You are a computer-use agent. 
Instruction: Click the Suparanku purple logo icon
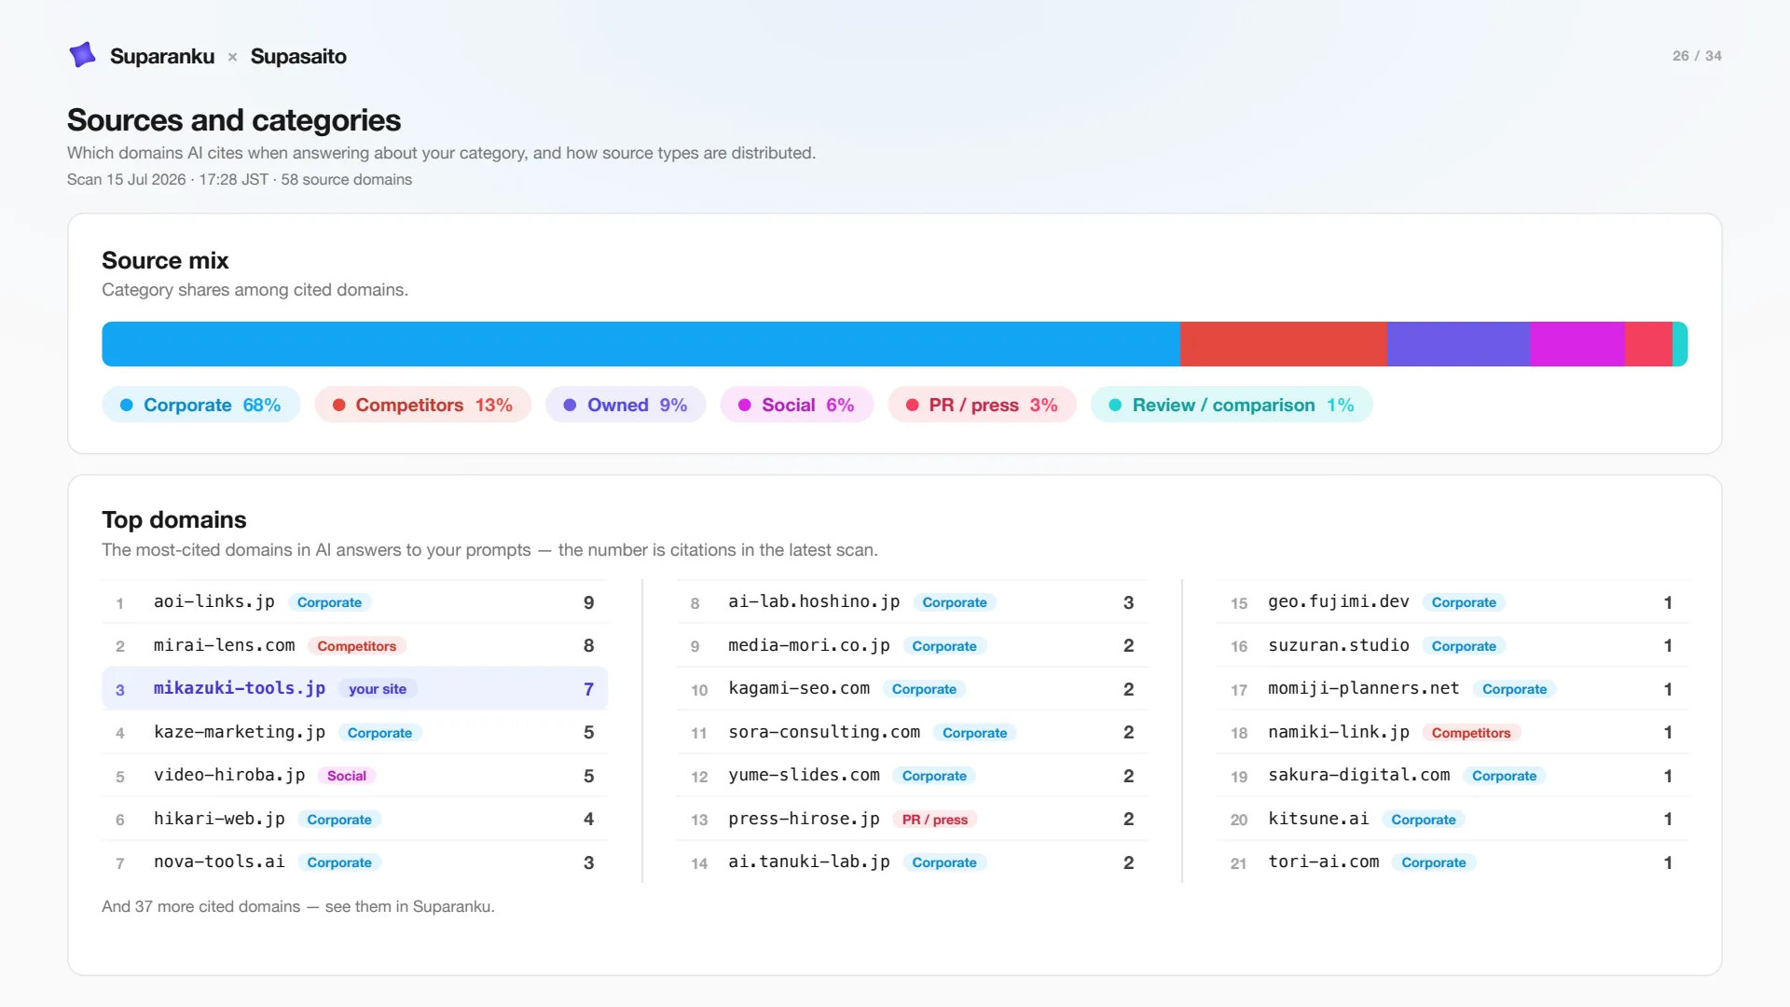[83, 55]
